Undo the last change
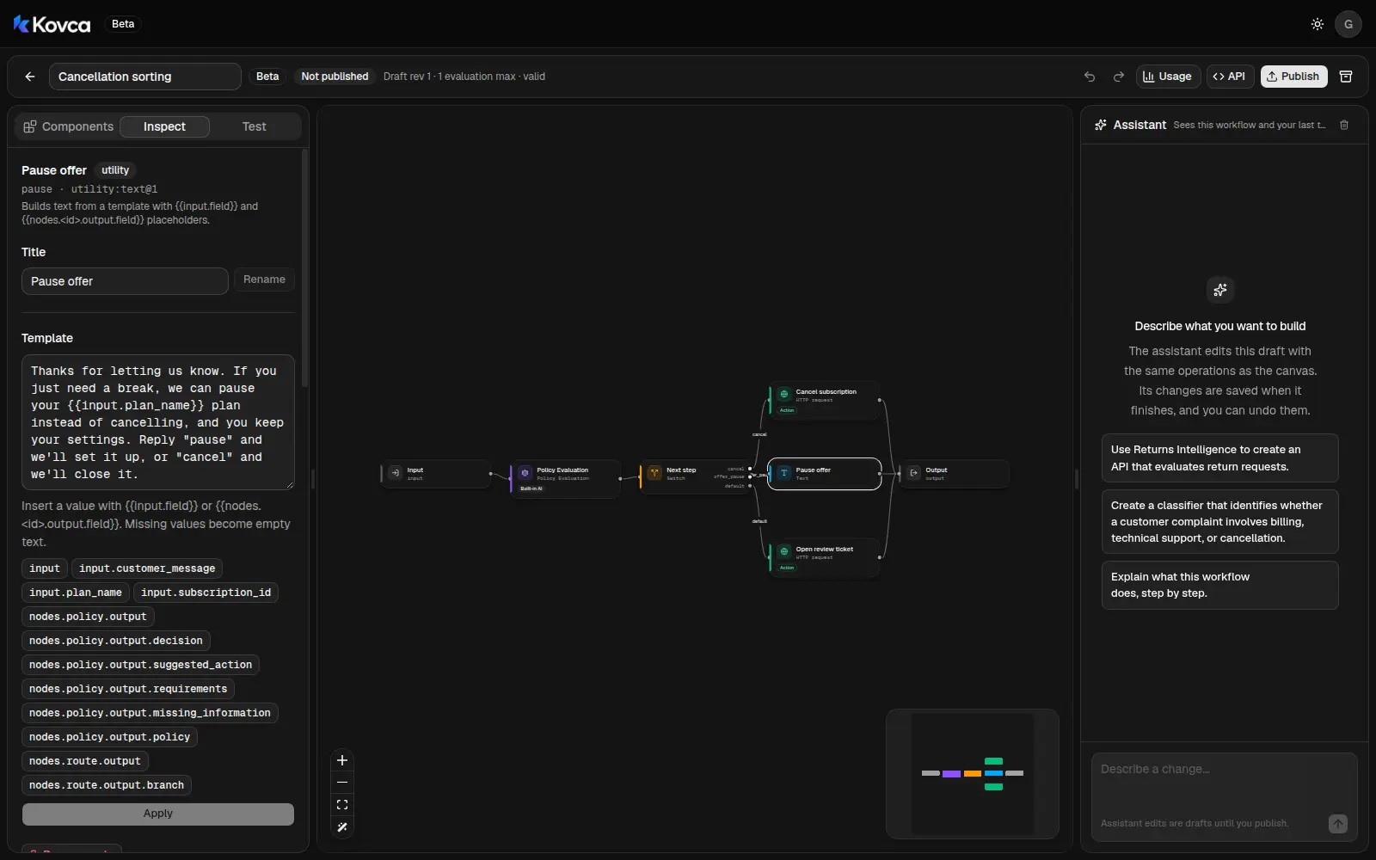 pos(1090,77)
